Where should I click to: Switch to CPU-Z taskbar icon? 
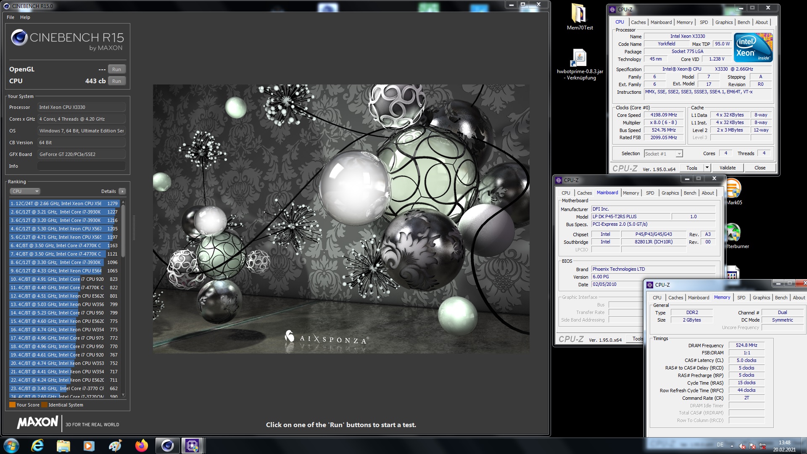192,446
